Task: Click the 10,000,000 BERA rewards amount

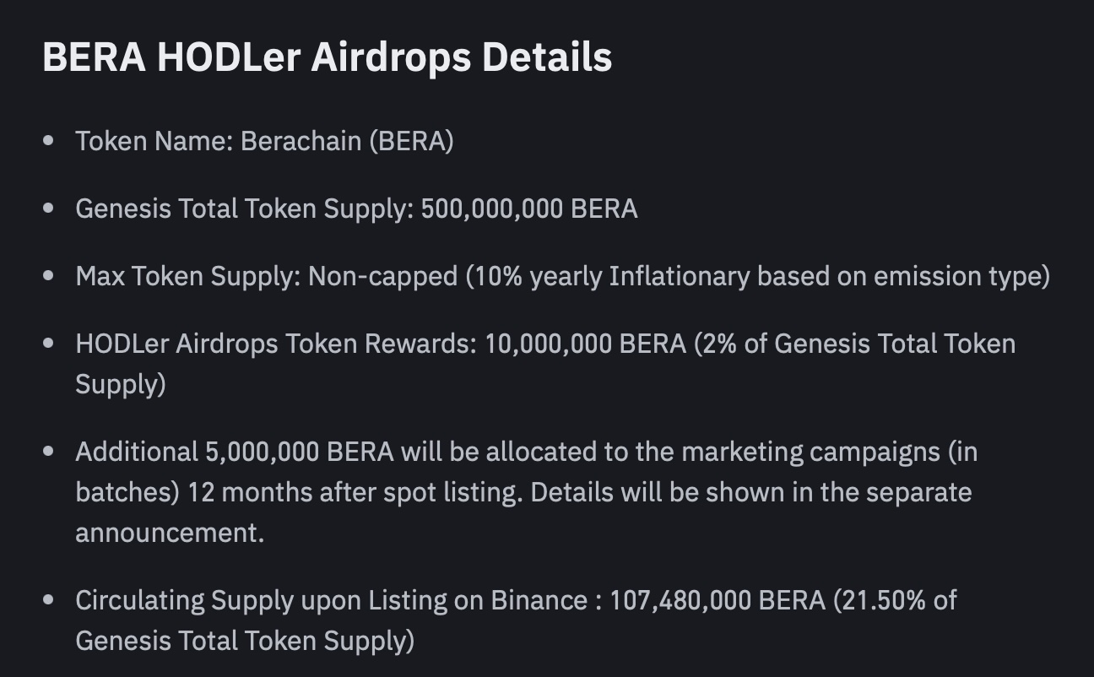Action: coord(585,344)
